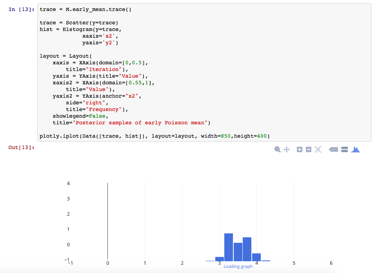Compare data on hover (double tag icon)
This screenshot has height=273, width=389.
click(344, 149)
